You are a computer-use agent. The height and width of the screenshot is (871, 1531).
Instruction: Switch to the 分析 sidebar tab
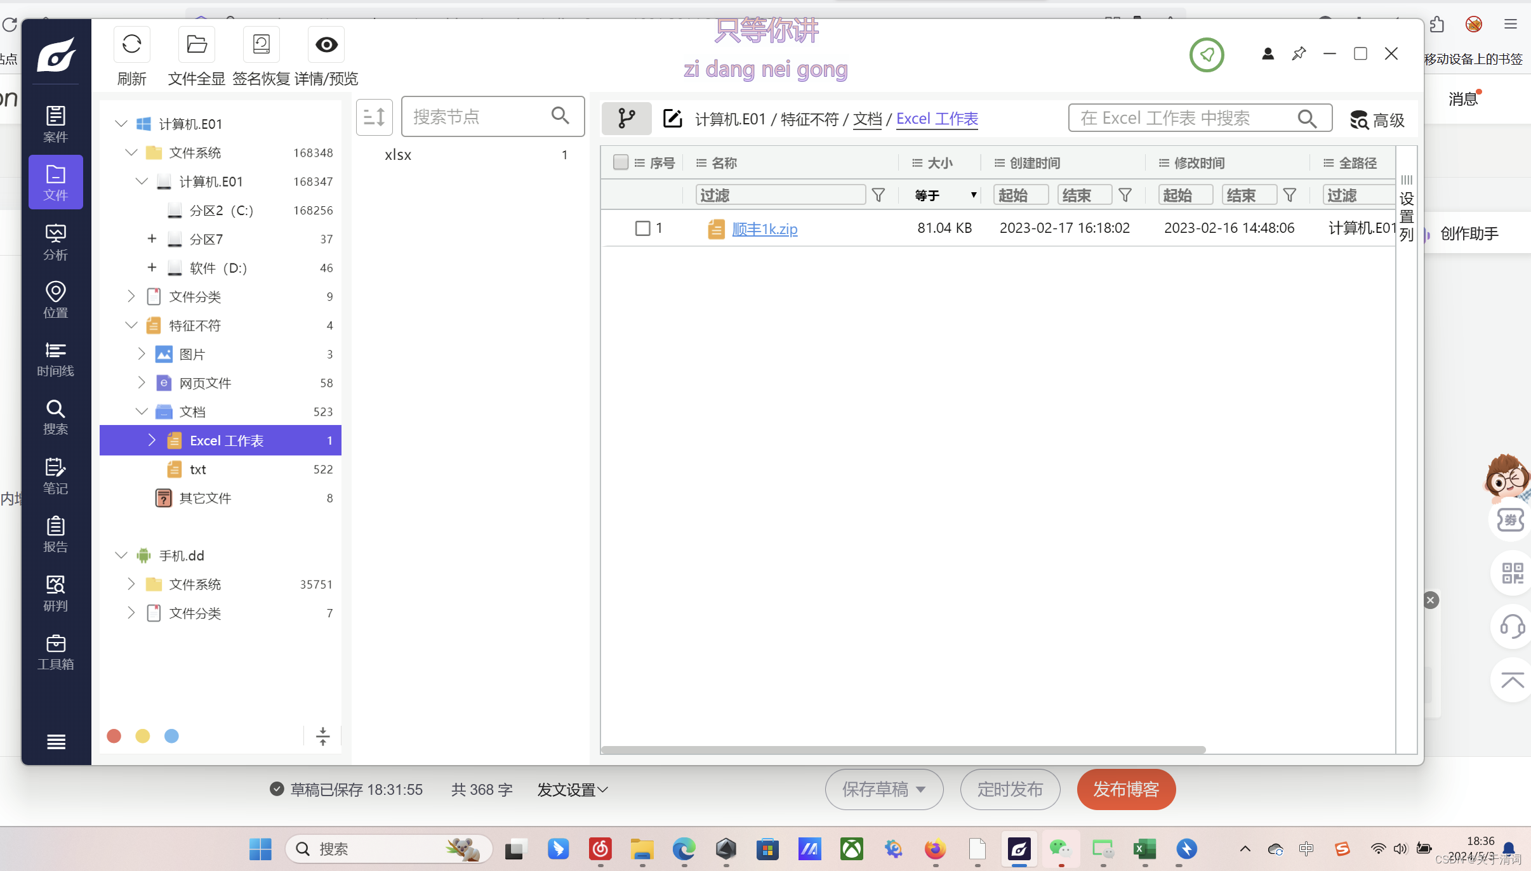[55, 242]
